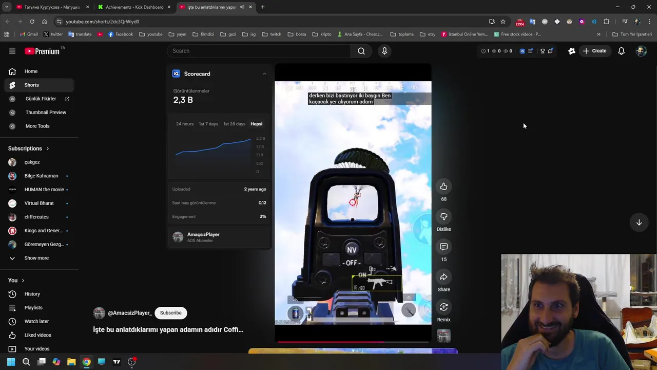The height and width of the screenshot is (370, 657).
Task: Open Günlük Fikirler in sidebar
Action: point(39,99)
